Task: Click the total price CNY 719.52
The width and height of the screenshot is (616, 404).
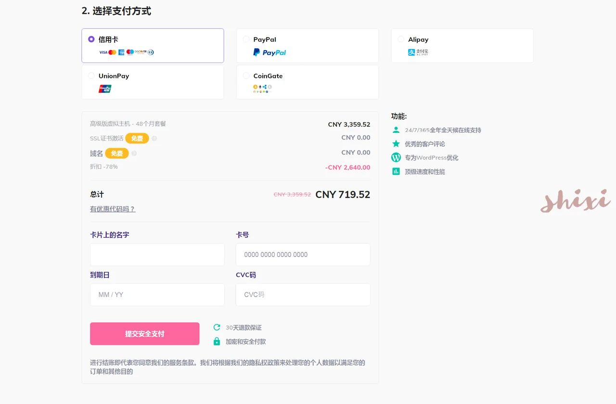Action: (343, 195)
